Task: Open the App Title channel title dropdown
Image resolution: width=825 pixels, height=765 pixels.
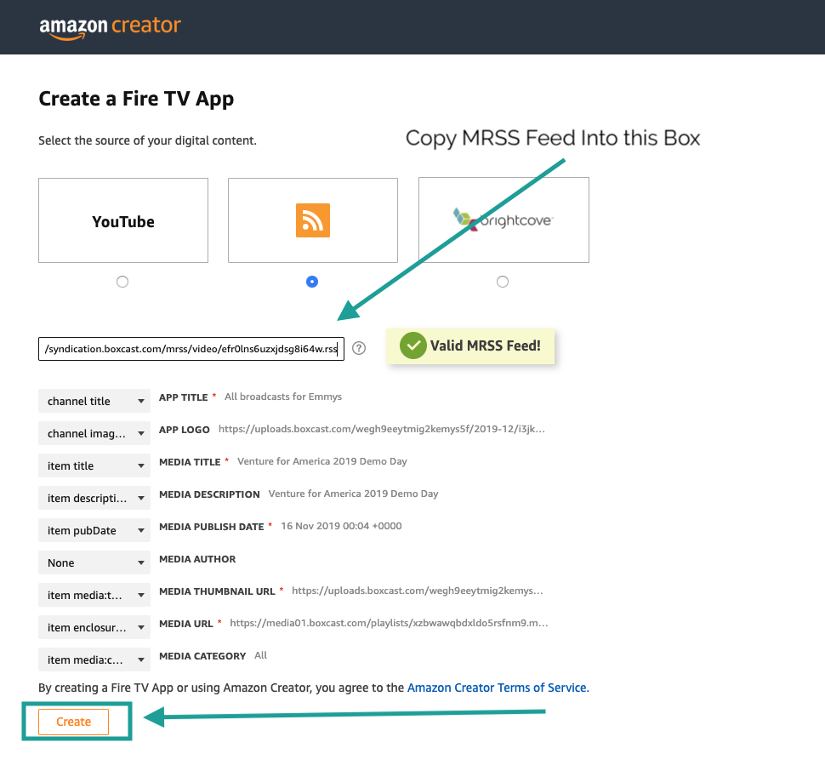Action: point(94,401)
